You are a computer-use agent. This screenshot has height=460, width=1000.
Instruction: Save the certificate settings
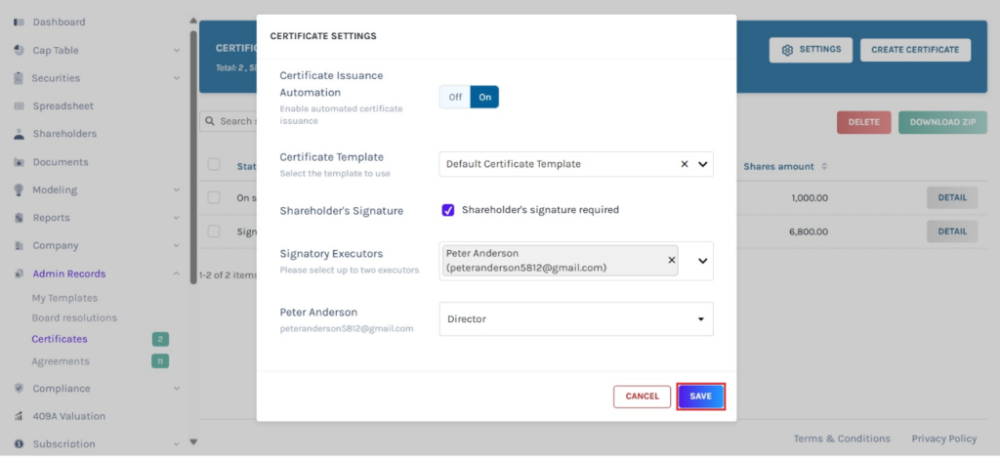[700, 397]
